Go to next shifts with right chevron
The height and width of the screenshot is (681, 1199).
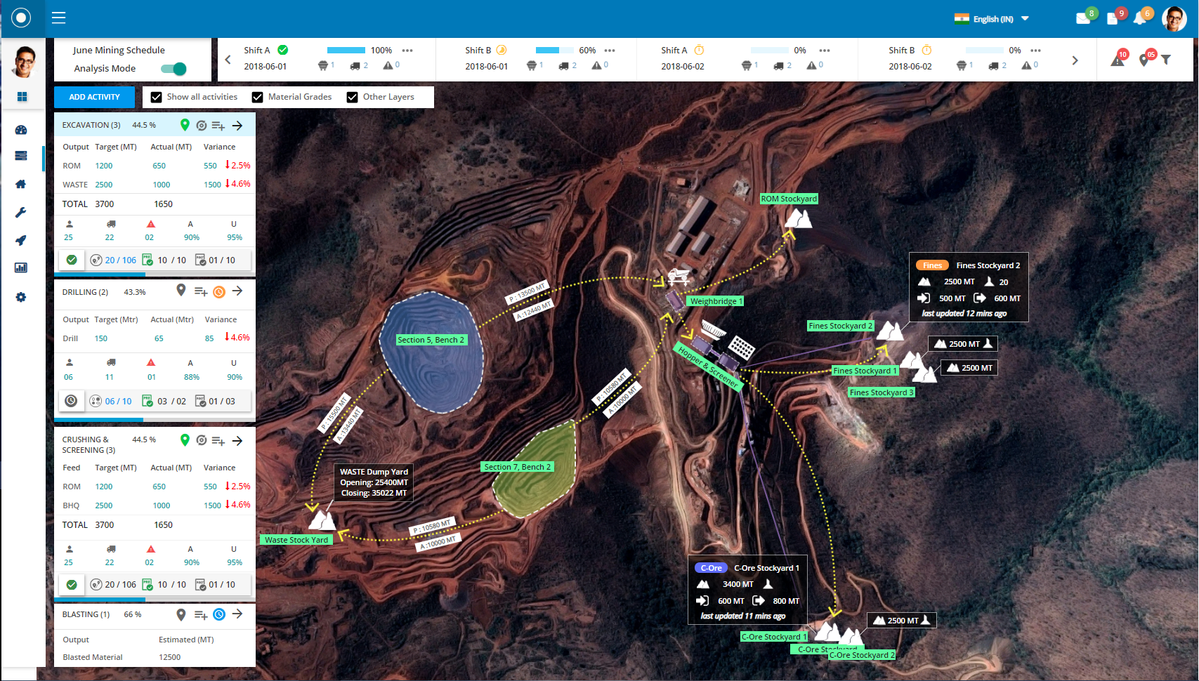[x=1075, y=60]
